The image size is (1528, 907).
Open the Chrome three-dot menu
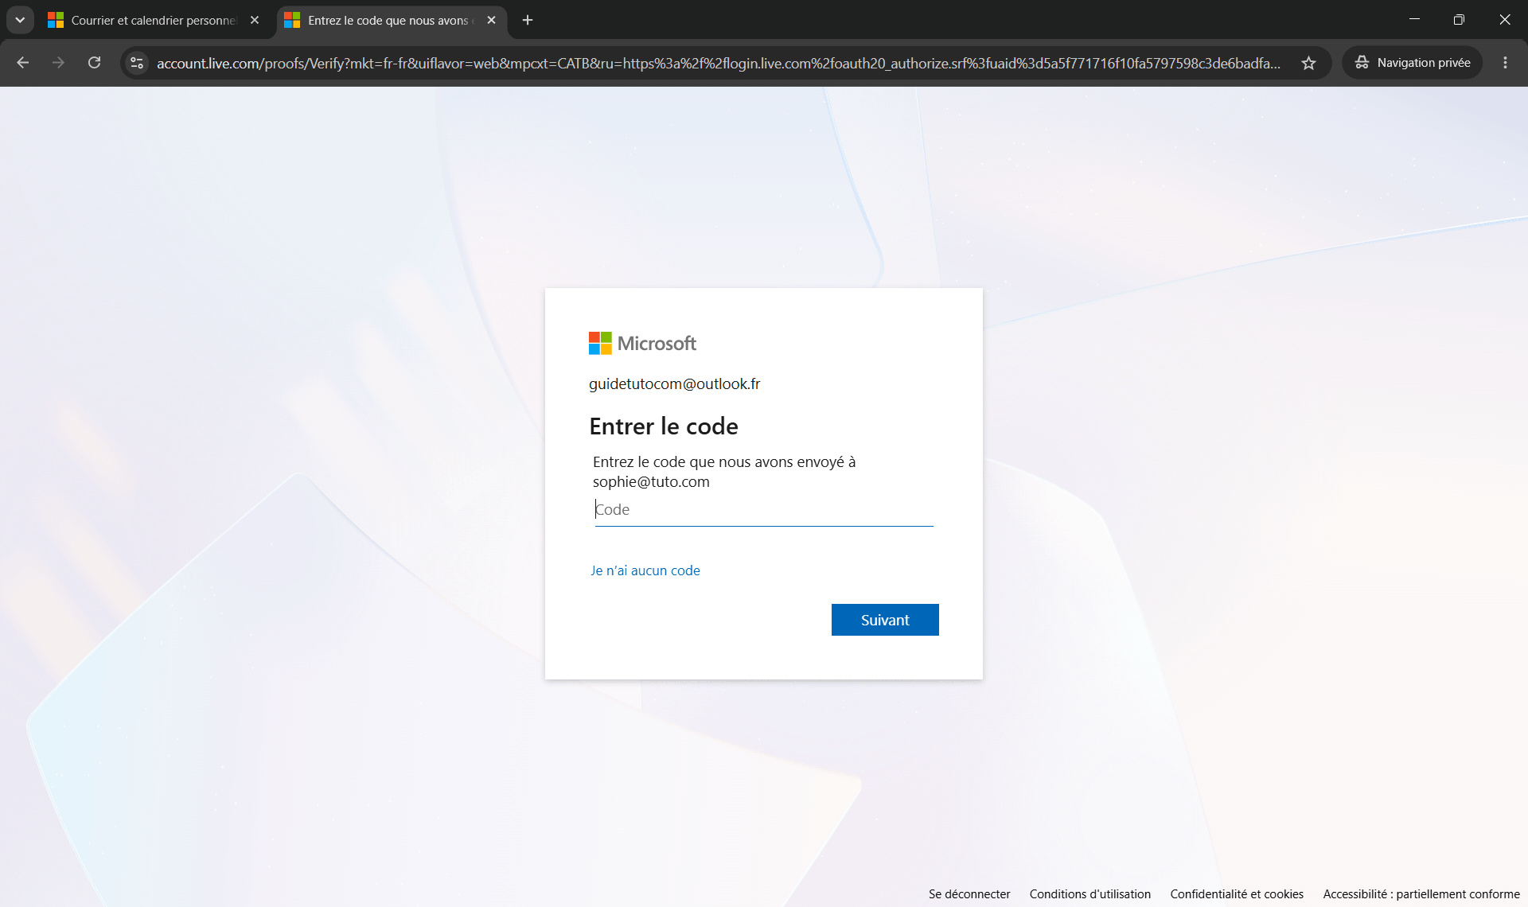[1505, 63]
